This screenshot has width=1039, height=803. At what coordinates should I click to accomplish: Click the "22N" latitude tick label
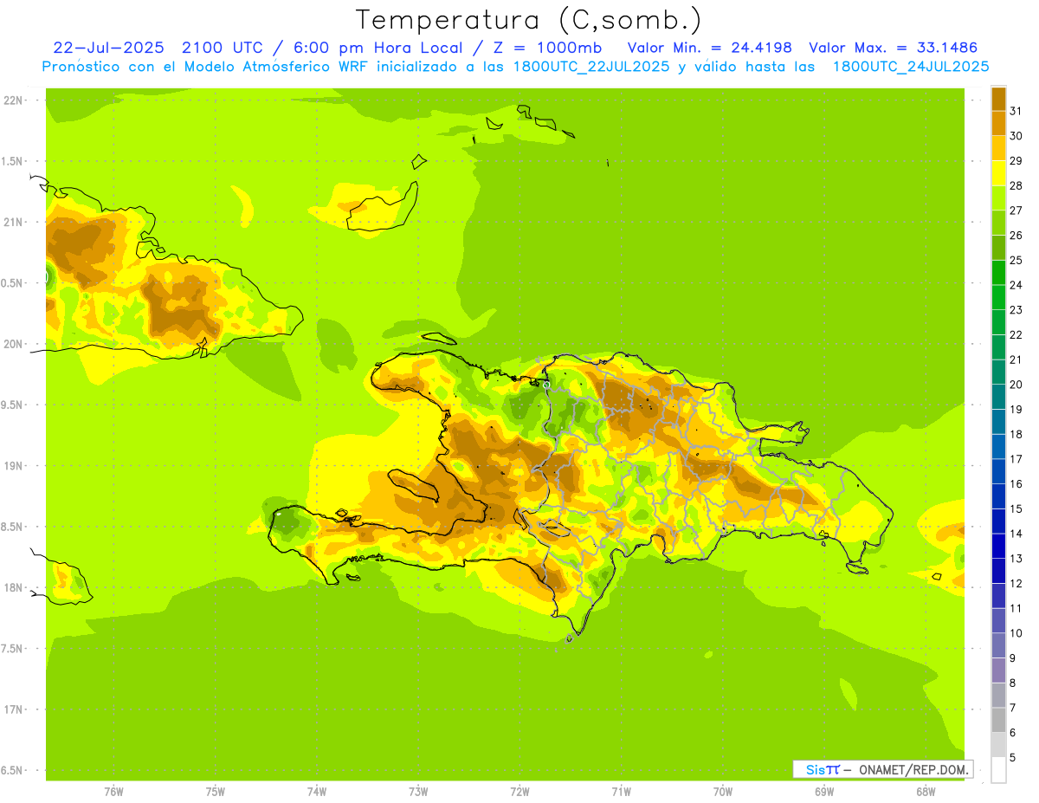pos(13,100)
